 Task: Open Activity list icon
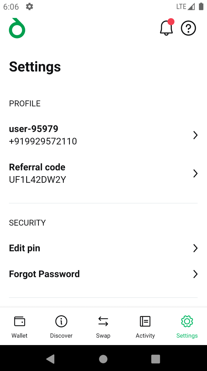(x=145, y=321)
